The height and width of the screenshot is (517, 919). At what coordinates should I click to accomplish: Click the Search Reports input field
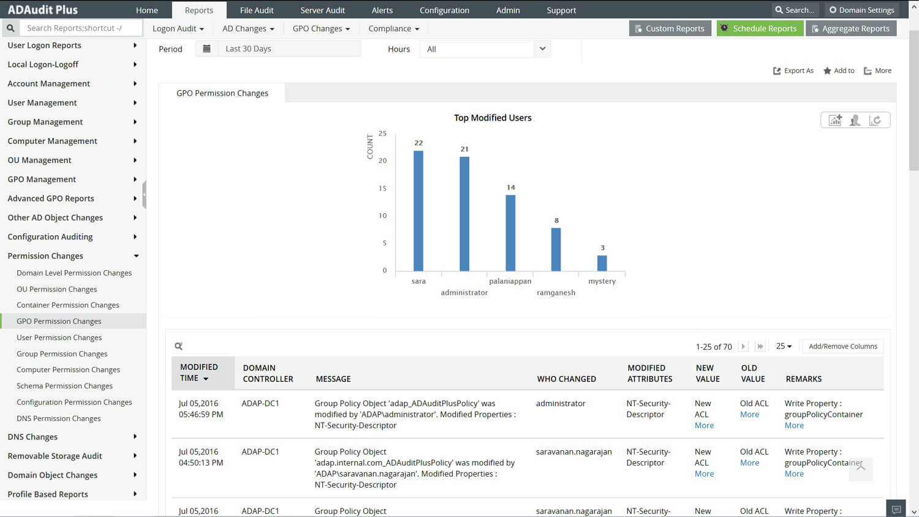click(81, 28)
